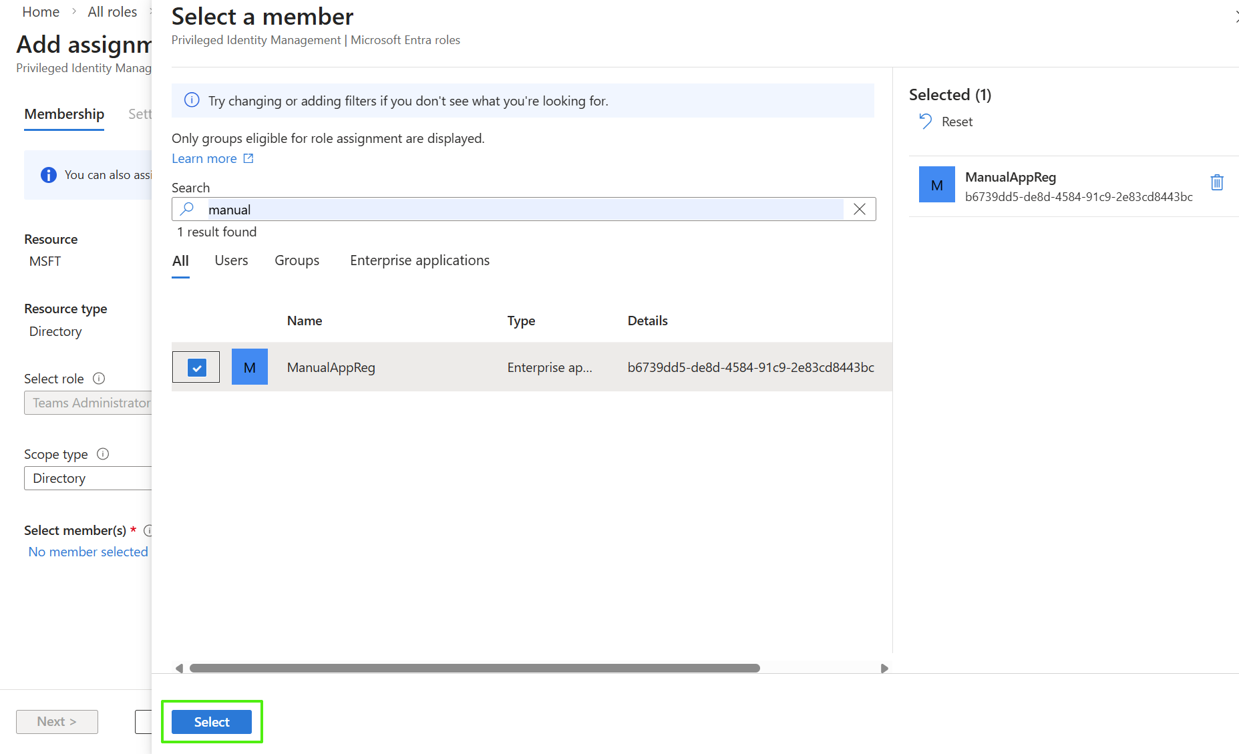The width and height of the screenshot is (1239, 754).
Task: Click the blue Select button
Action: click(211, 722)
